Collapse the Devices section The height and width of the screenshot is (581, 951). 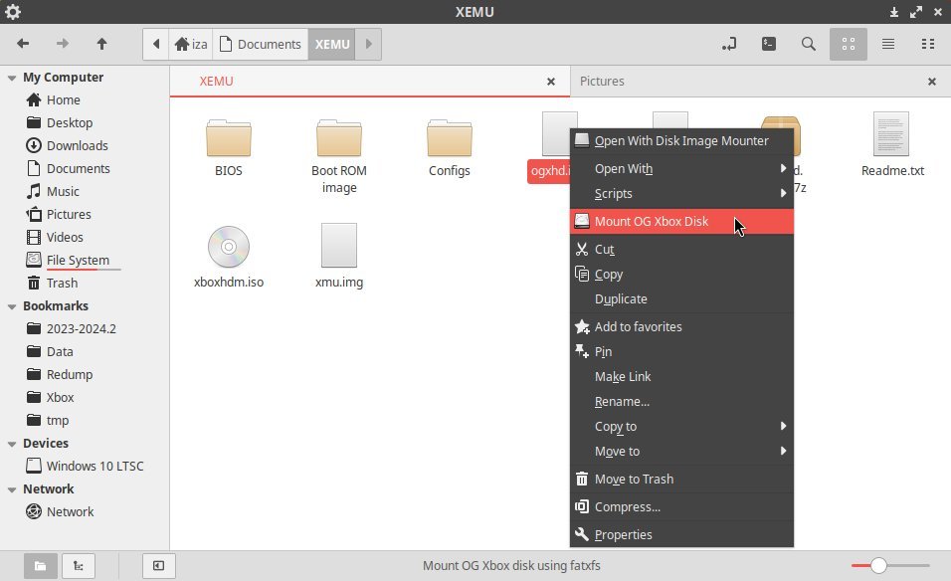point(12,444)
